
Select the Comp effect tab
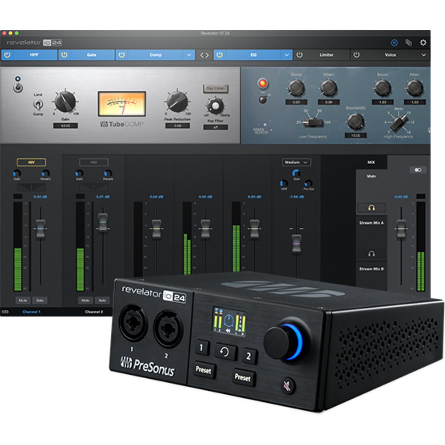pyautogui.click(x=156, y=55)
